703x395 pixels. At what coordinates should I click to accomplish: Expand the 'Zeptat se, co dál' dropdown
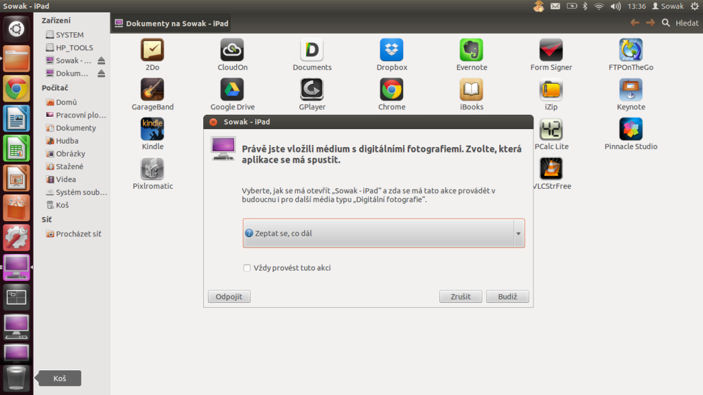click(x=384, y=234)
